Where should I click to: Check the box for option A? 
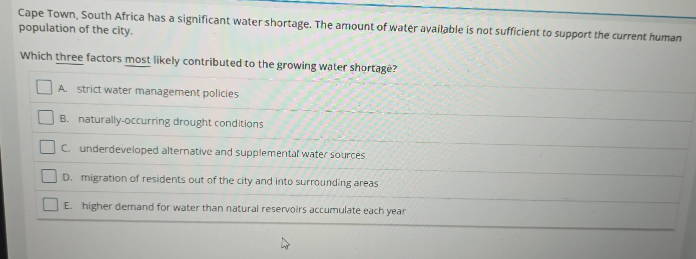pyautogui.click(x=44, y=87)
